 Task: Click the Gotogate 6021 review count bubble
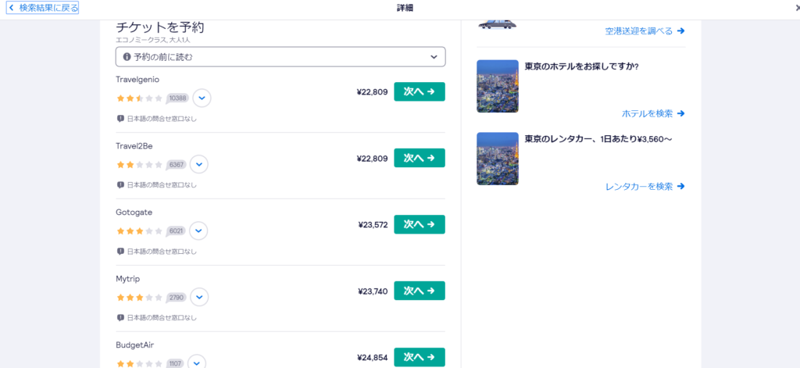[x=176, y=230]
